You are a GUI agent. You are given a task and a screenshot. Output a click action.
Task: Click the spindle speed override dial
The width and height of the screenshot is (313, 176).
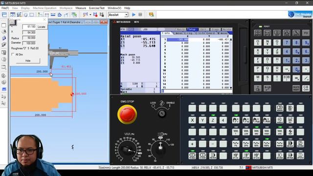click(160, 149)
